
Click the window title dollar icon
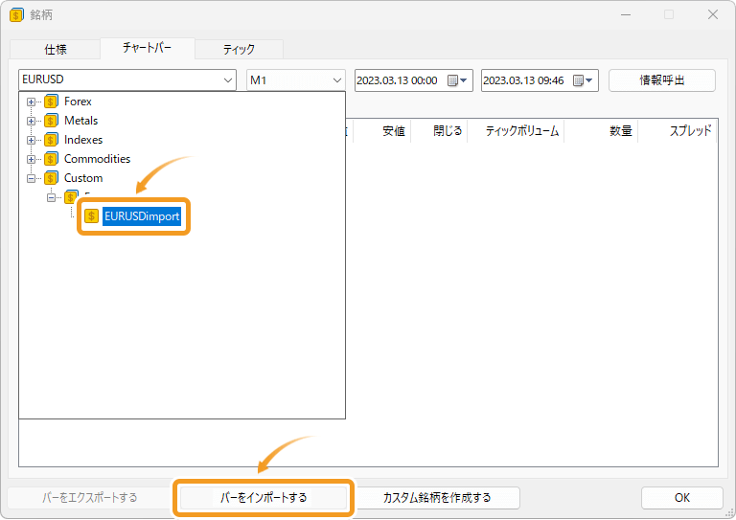pyautogui.click(x=16, y=15)
